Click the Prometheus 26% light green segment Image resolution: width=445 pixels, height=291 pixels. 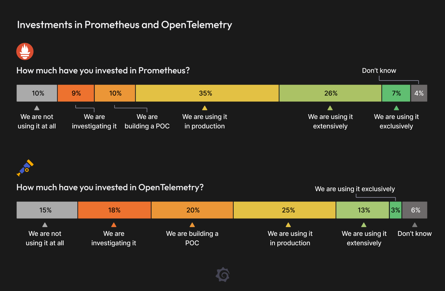(x=330, y=93)
